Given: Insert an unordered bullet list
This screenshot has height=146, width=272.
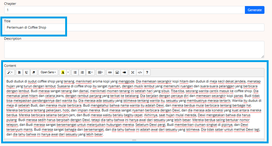Looking at the screenshot, I should [75, 72].
